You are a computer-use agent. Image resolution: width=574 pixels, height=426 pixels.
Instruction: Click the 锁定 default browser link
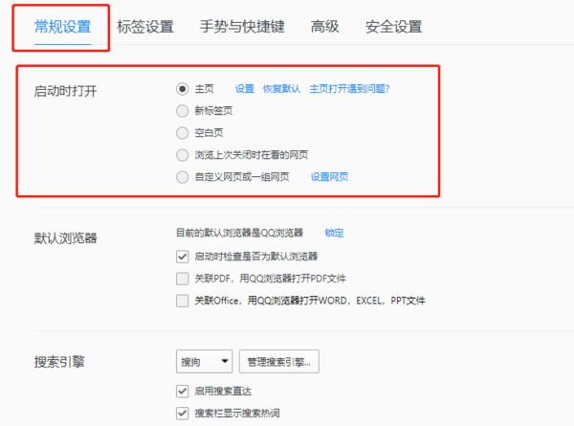pos(334,233)
